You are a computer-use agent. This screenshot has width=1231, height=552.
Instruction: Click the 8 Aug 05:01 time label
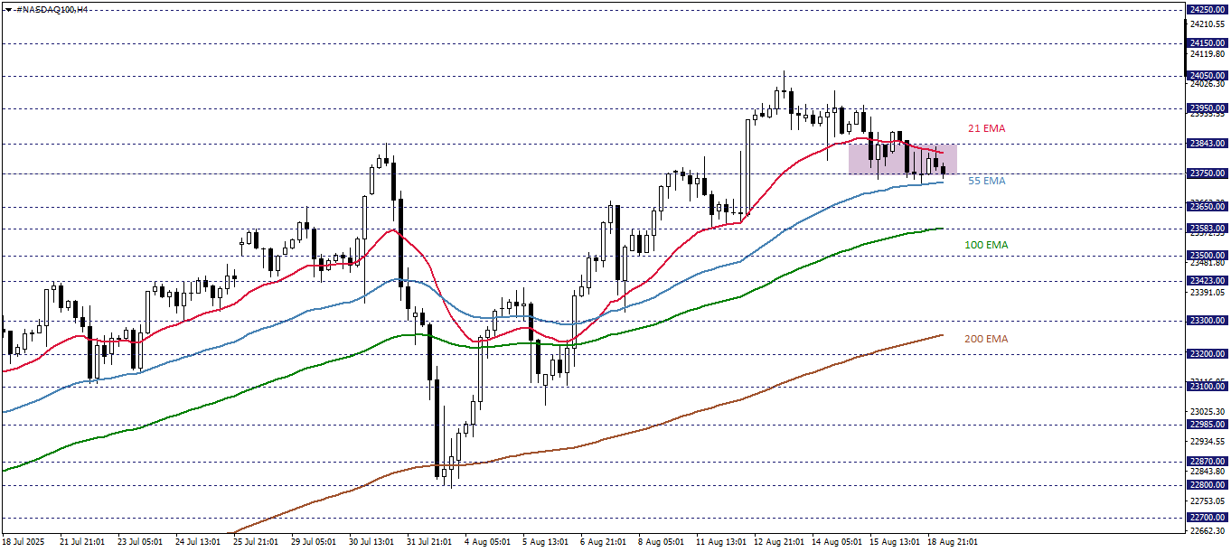(662, 542)
